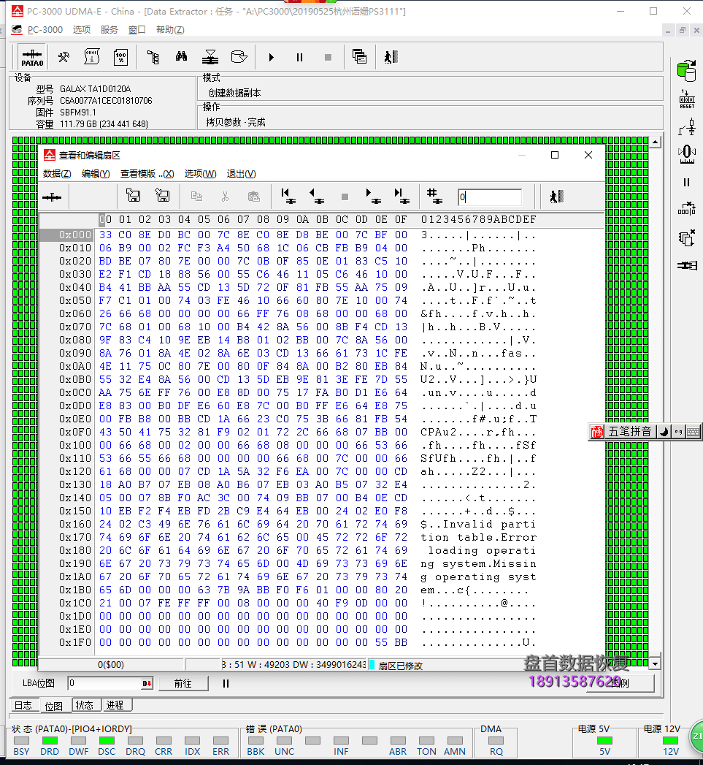Click the IME soft keyboard icon
Screen dimensions: 703x765
pos(694,432)
